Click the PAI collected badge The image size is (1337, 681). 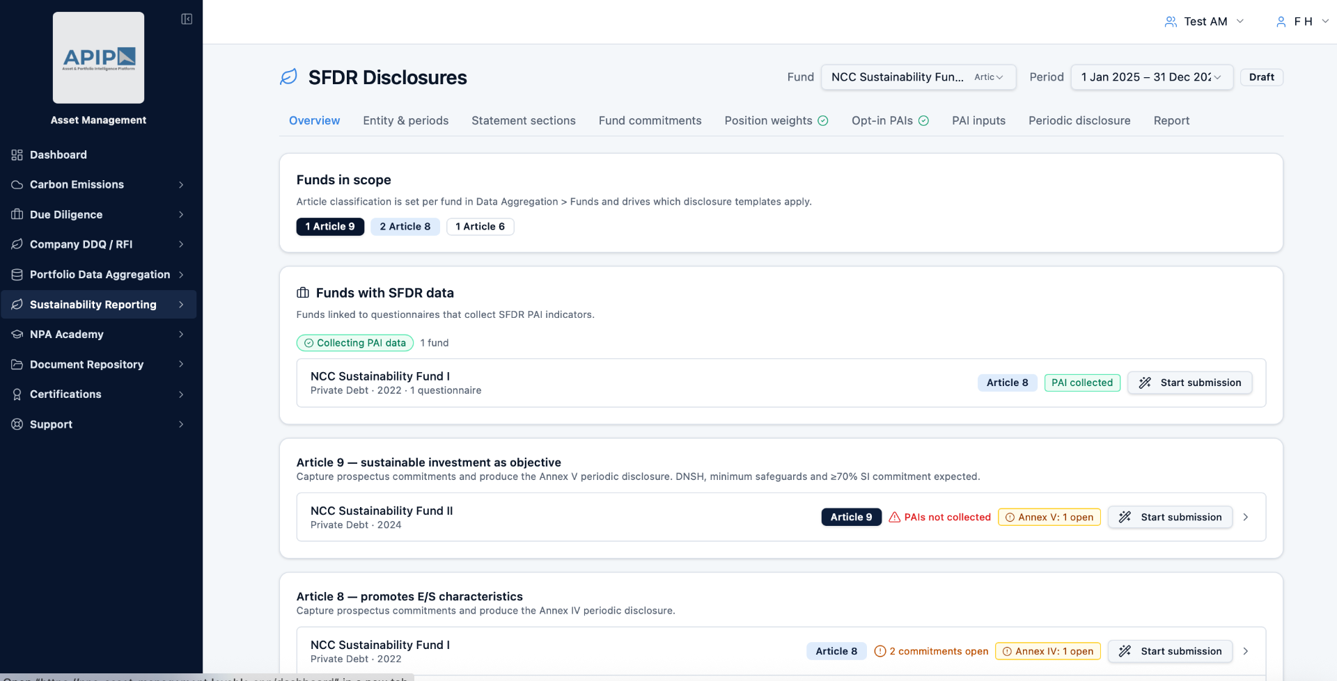pos(1082,383)
